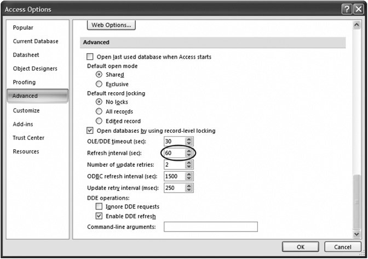Toggle record-level locking checkbox
This screenshot has height=259, width=368.
click(x=90, y=131)
